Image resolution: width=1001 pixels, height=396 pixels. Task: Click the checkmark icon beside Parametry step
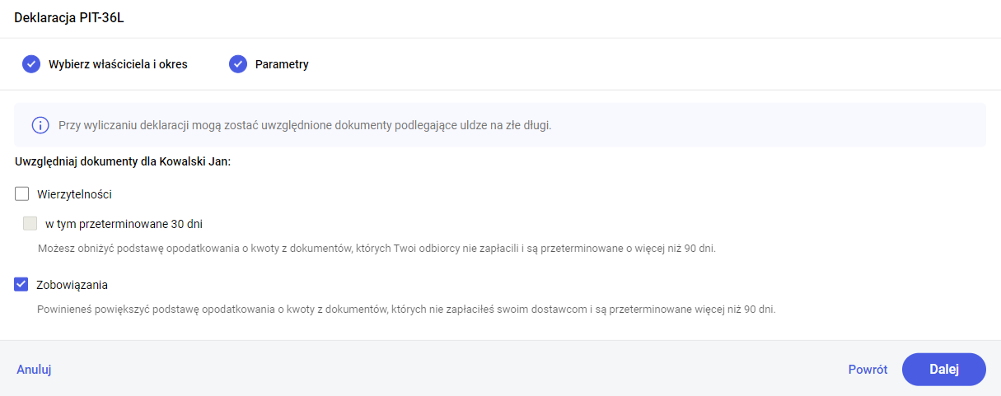point(238,64)
